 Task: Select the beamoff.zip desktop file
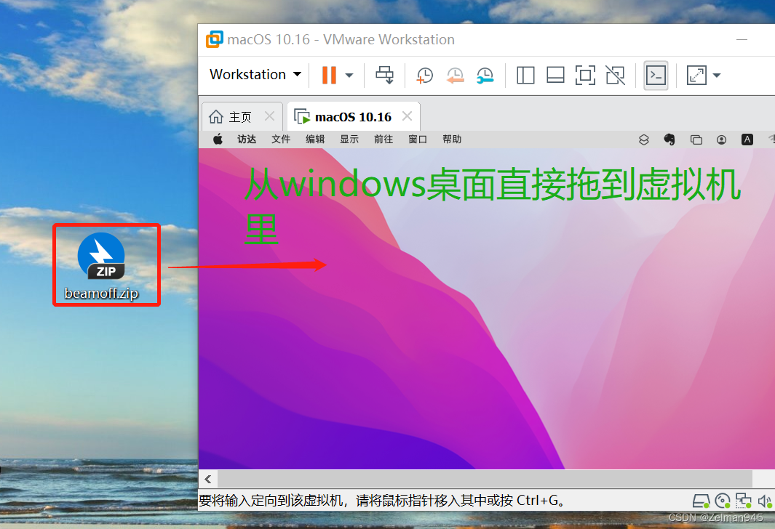coord(101,267)
